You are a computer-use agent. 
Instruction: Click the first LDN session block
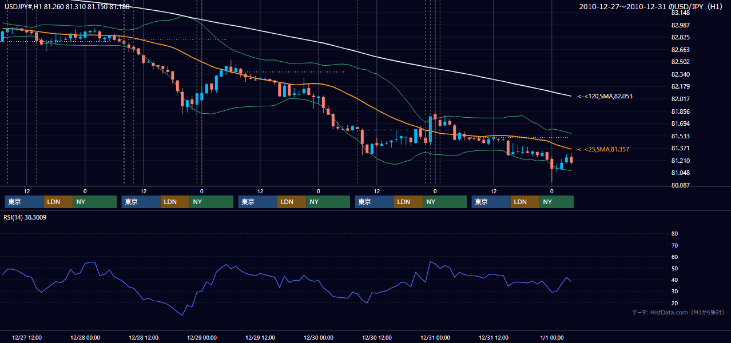[x=58, y=202]
